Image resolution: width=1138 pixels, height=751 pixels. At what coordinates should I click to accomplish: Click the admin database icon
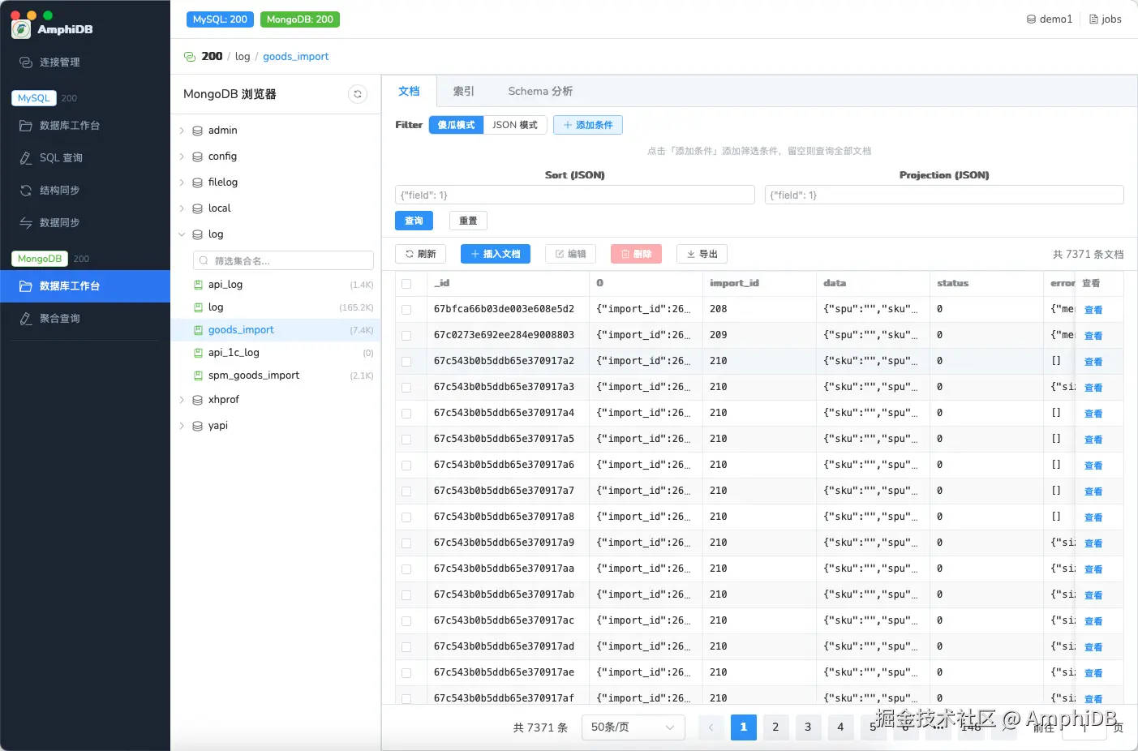click(197, 131)
